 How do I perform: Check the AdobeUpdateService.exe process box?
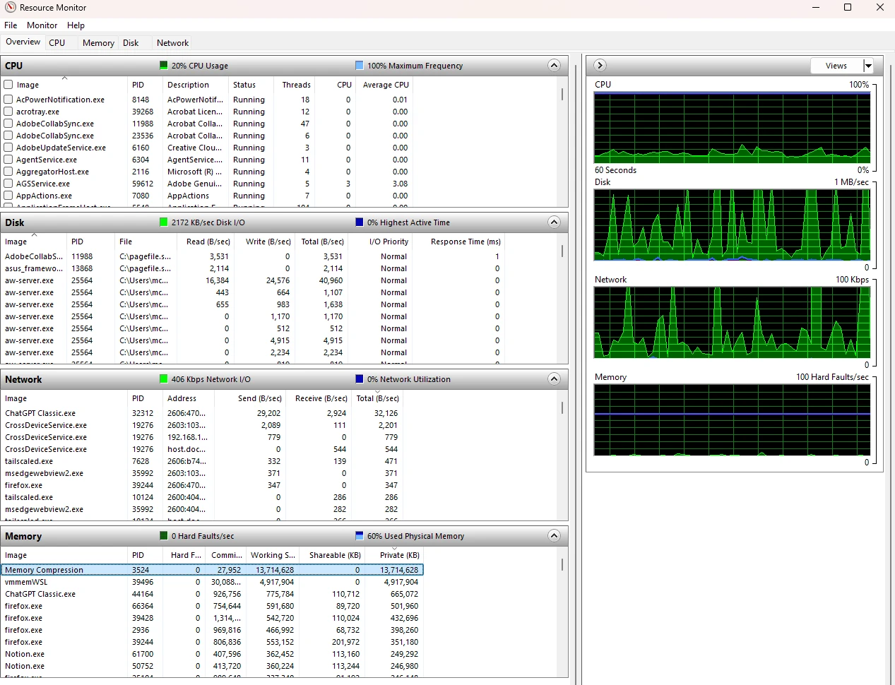pyautogui.click(x=8, y=148)
